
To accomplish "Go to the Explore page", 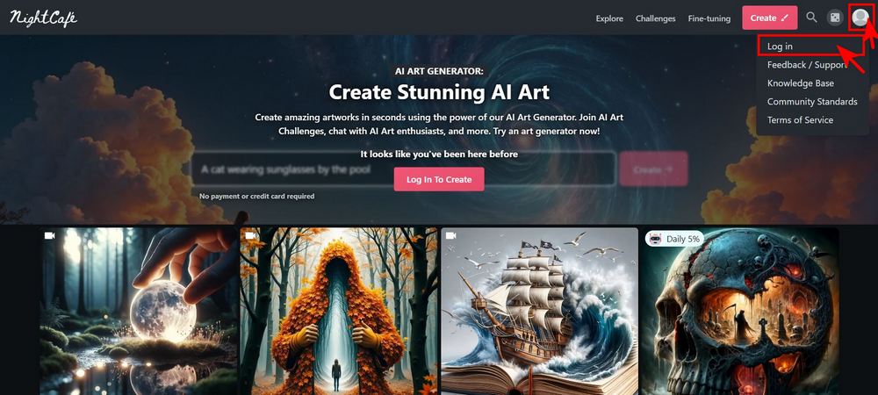I will point(609,18).
